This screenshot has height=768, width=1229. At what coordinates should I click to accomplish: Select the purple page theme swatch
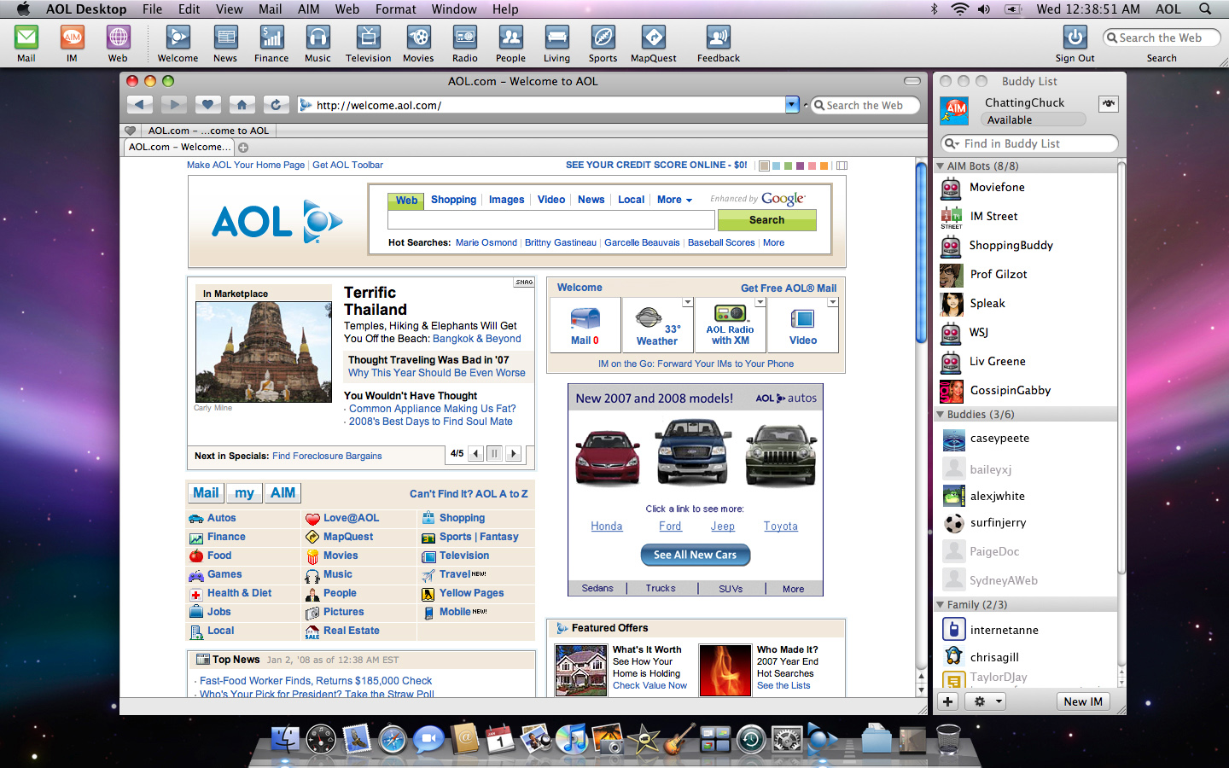[x=800, y=166]
